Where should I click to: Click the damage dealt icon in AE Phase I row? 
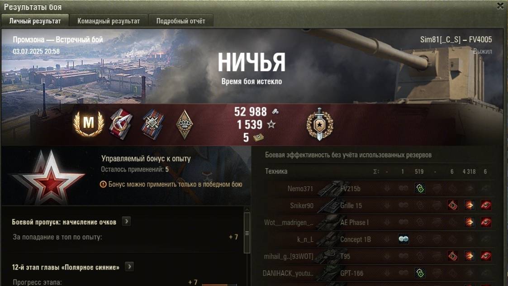[469, 222]
